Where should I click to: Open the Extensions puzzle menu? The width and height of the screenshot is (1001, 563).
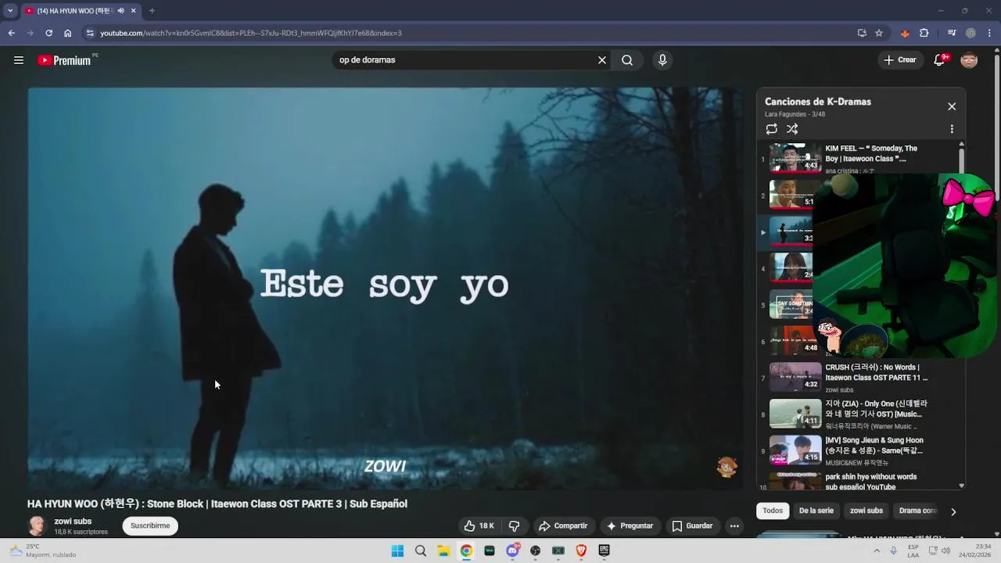click(x=924, y=33)
